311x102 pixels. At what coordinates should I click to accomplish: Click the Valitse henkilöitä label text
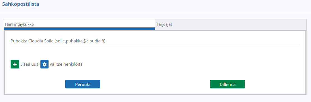(66, 64)
